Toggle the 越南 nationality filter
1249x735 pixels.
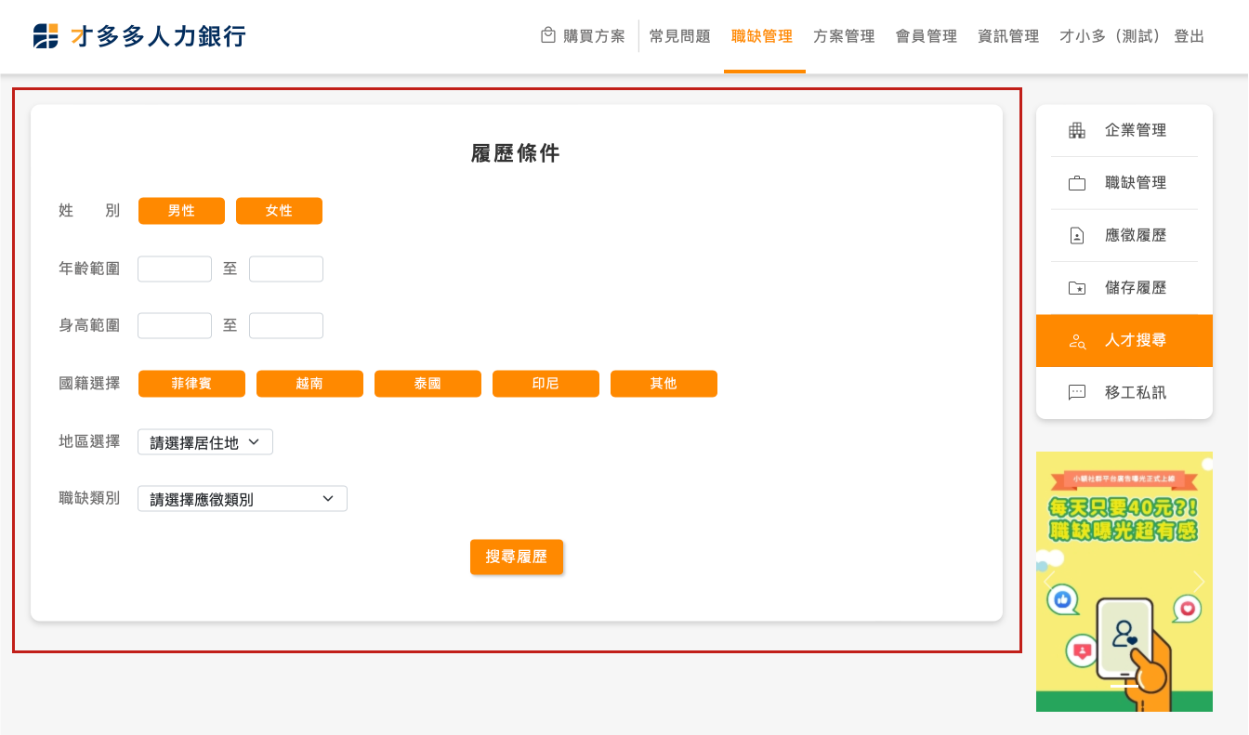click(x=309, y=384)
